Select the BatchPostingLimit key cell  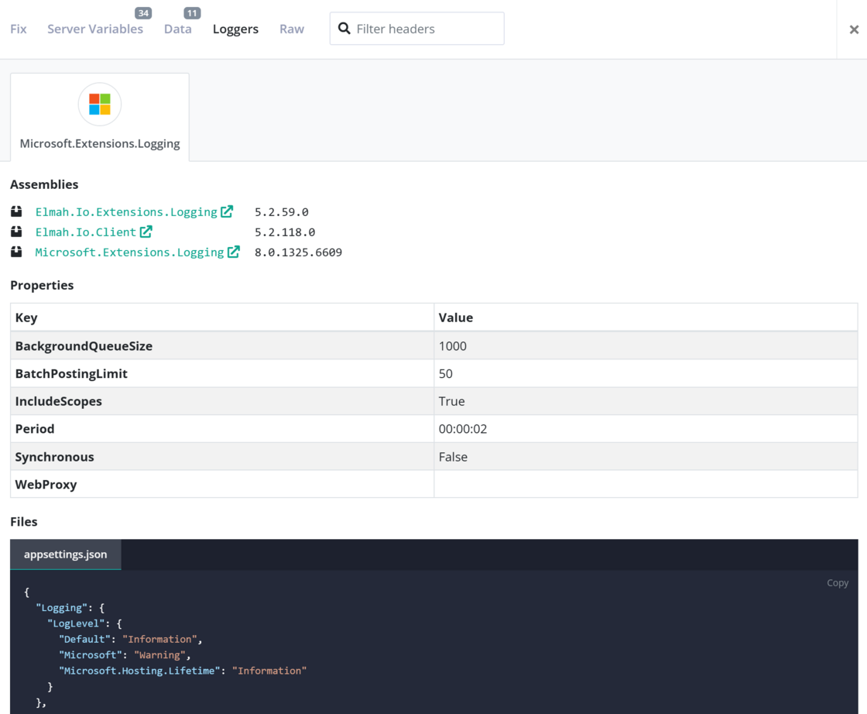221,373
